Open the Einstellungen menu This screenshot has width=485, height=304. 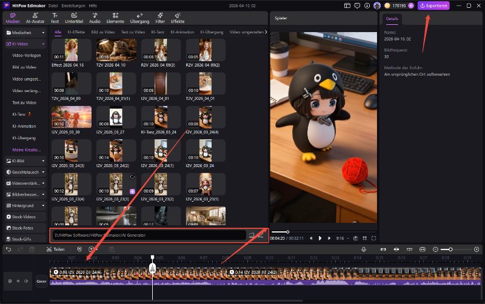(72, 5)
